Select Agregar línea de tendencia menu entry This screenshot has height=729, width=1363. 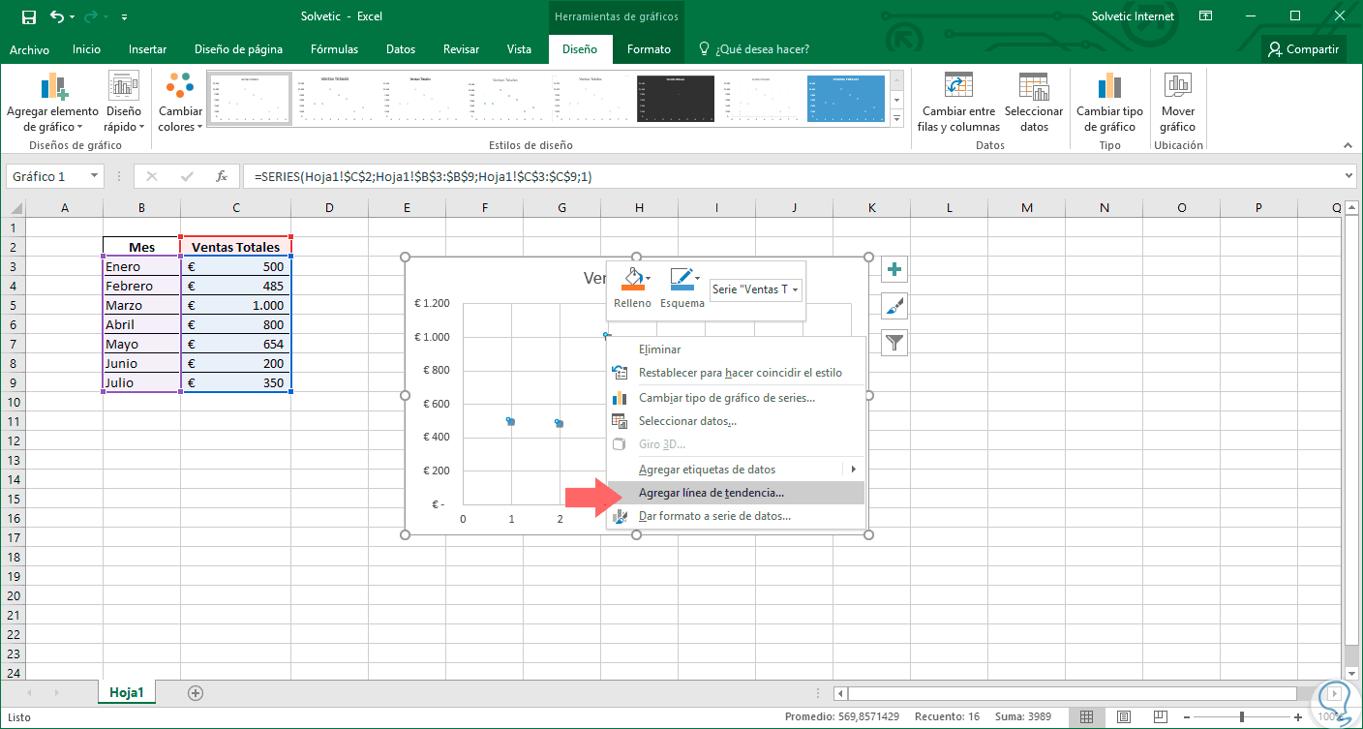(712, 493)
